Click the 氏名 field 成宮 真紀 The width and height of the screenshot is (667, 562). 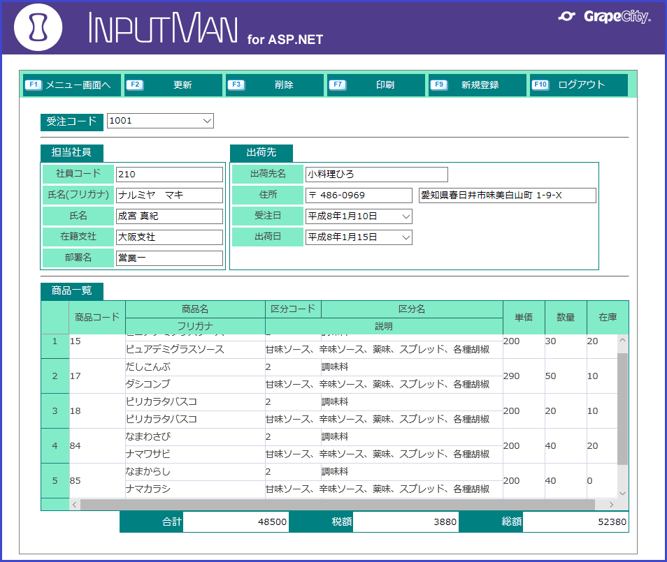click(x=169, y=216)
